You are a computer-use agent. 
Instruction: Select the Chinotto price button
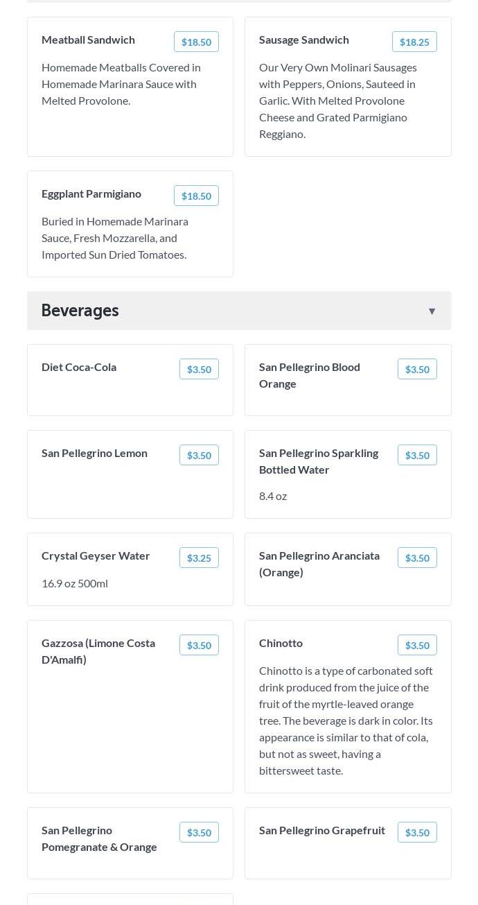point(417,645)
